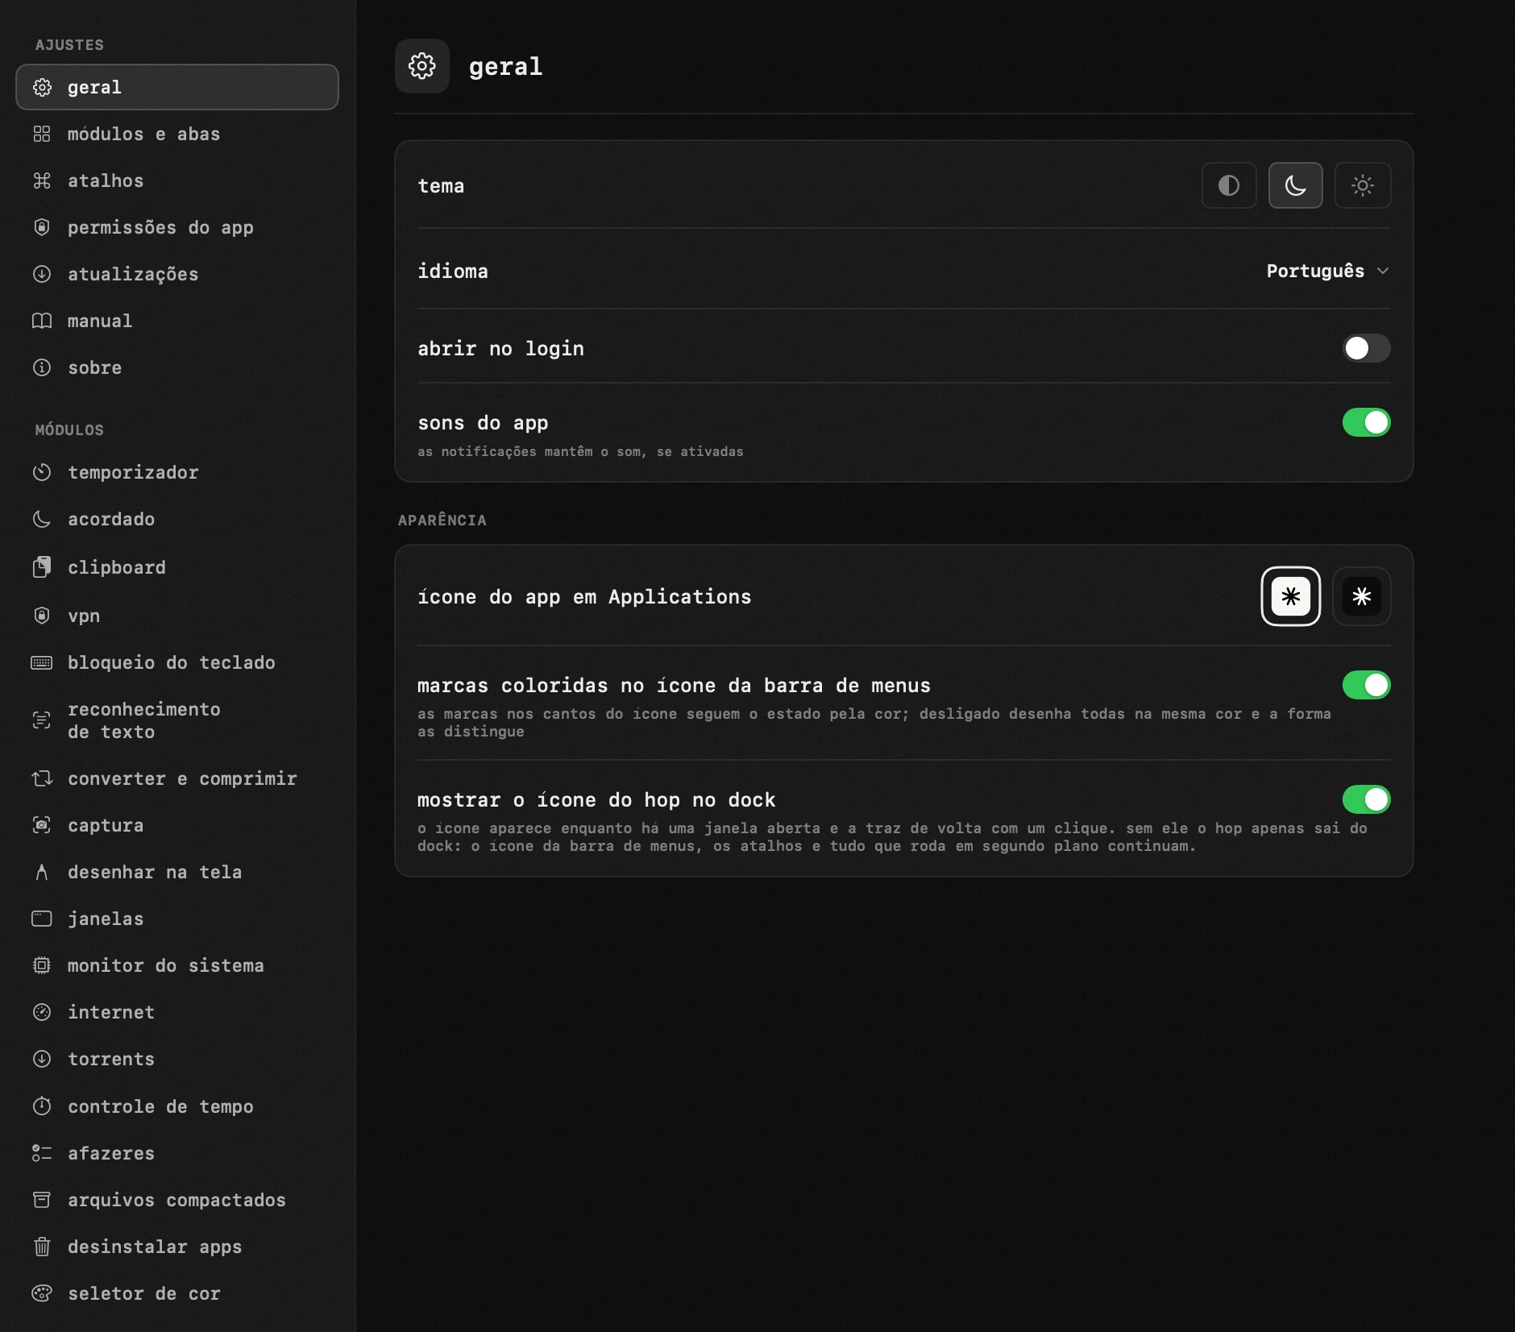1515x1332 pixels.
Task: Click the gear icon next to geral in sidebar
Action: click(x=42, y=87)
